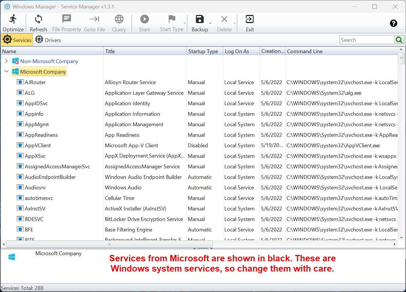
Task: Open help via the question mark icon
Action: (393, 23)
